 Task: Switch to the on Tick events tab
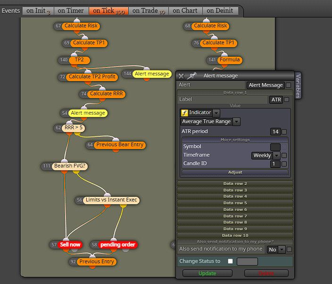point(108,11)
